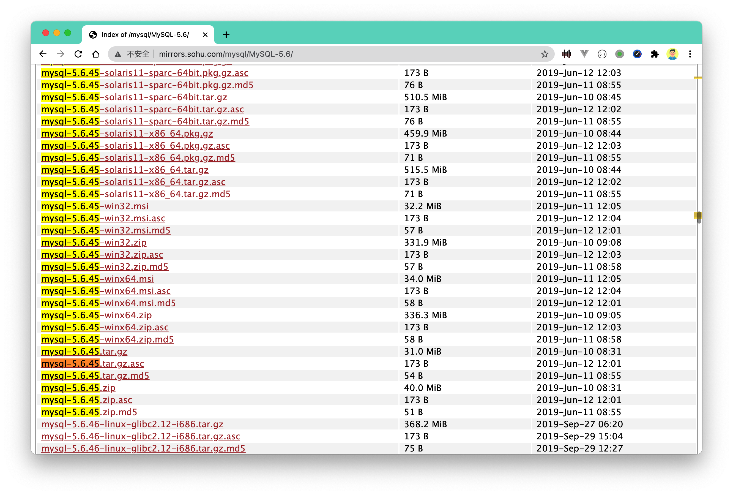
Task: Click the browser back arrow
Action: [x=43, y=54]
